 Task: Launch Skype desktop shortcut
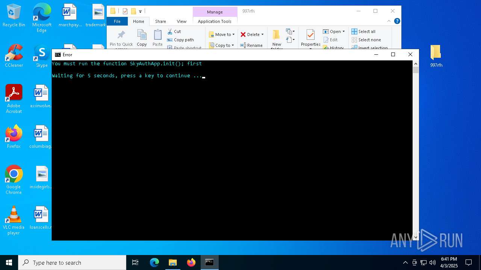(x=42, y=56)
